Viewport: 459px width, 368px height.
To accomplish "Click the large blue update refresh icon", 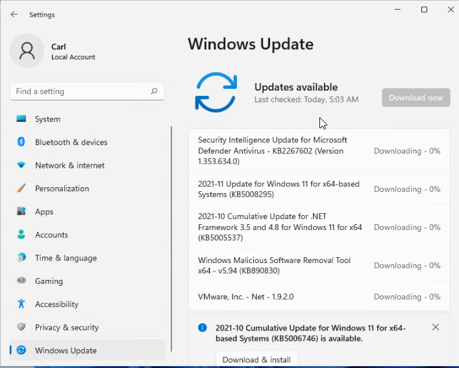I will click(x=216, y=92).
